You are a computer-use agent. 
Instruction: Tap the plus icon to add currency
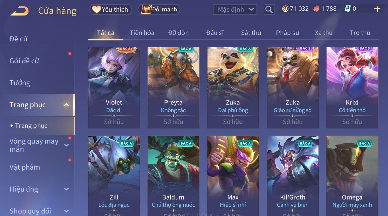point(377,9)
